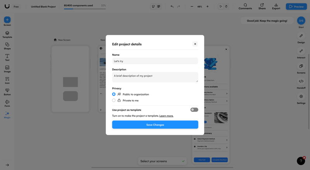Open the 3/5 Start progress badge
Screen dimensions: 310x170
(x=301, y=21)
